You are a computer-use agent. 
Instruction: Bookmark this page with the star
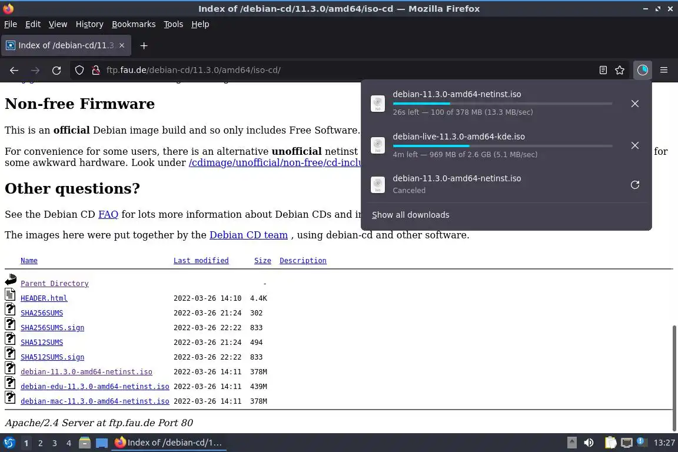point(620,70)
